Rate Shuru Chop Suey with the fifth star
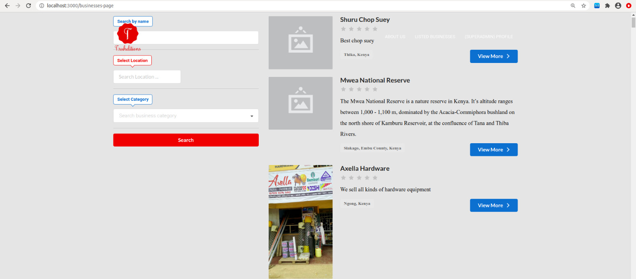The width and height of the screenshot is (636, 279). 375,29
